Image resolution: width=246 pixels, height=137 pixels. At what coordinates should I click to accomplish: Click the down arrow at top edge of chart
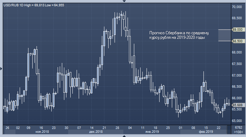[x=124, y=1]
